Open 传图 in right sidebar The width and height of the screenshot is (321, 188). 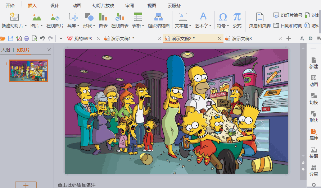(313, 153)
